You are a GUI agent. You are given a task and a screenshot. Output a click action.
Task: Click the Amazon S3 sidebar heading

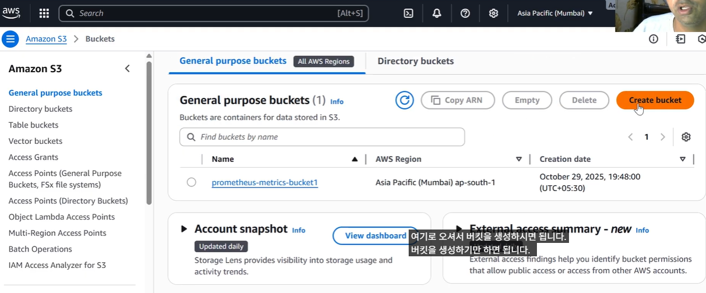[35, 69]
